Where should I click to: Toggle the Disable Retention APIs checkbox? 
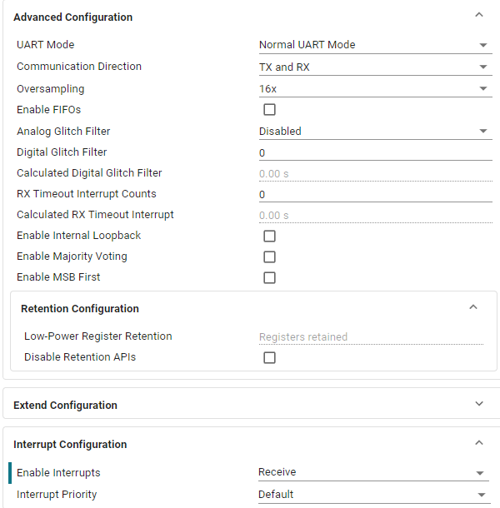pyautogui.click(x=269, y=358)
